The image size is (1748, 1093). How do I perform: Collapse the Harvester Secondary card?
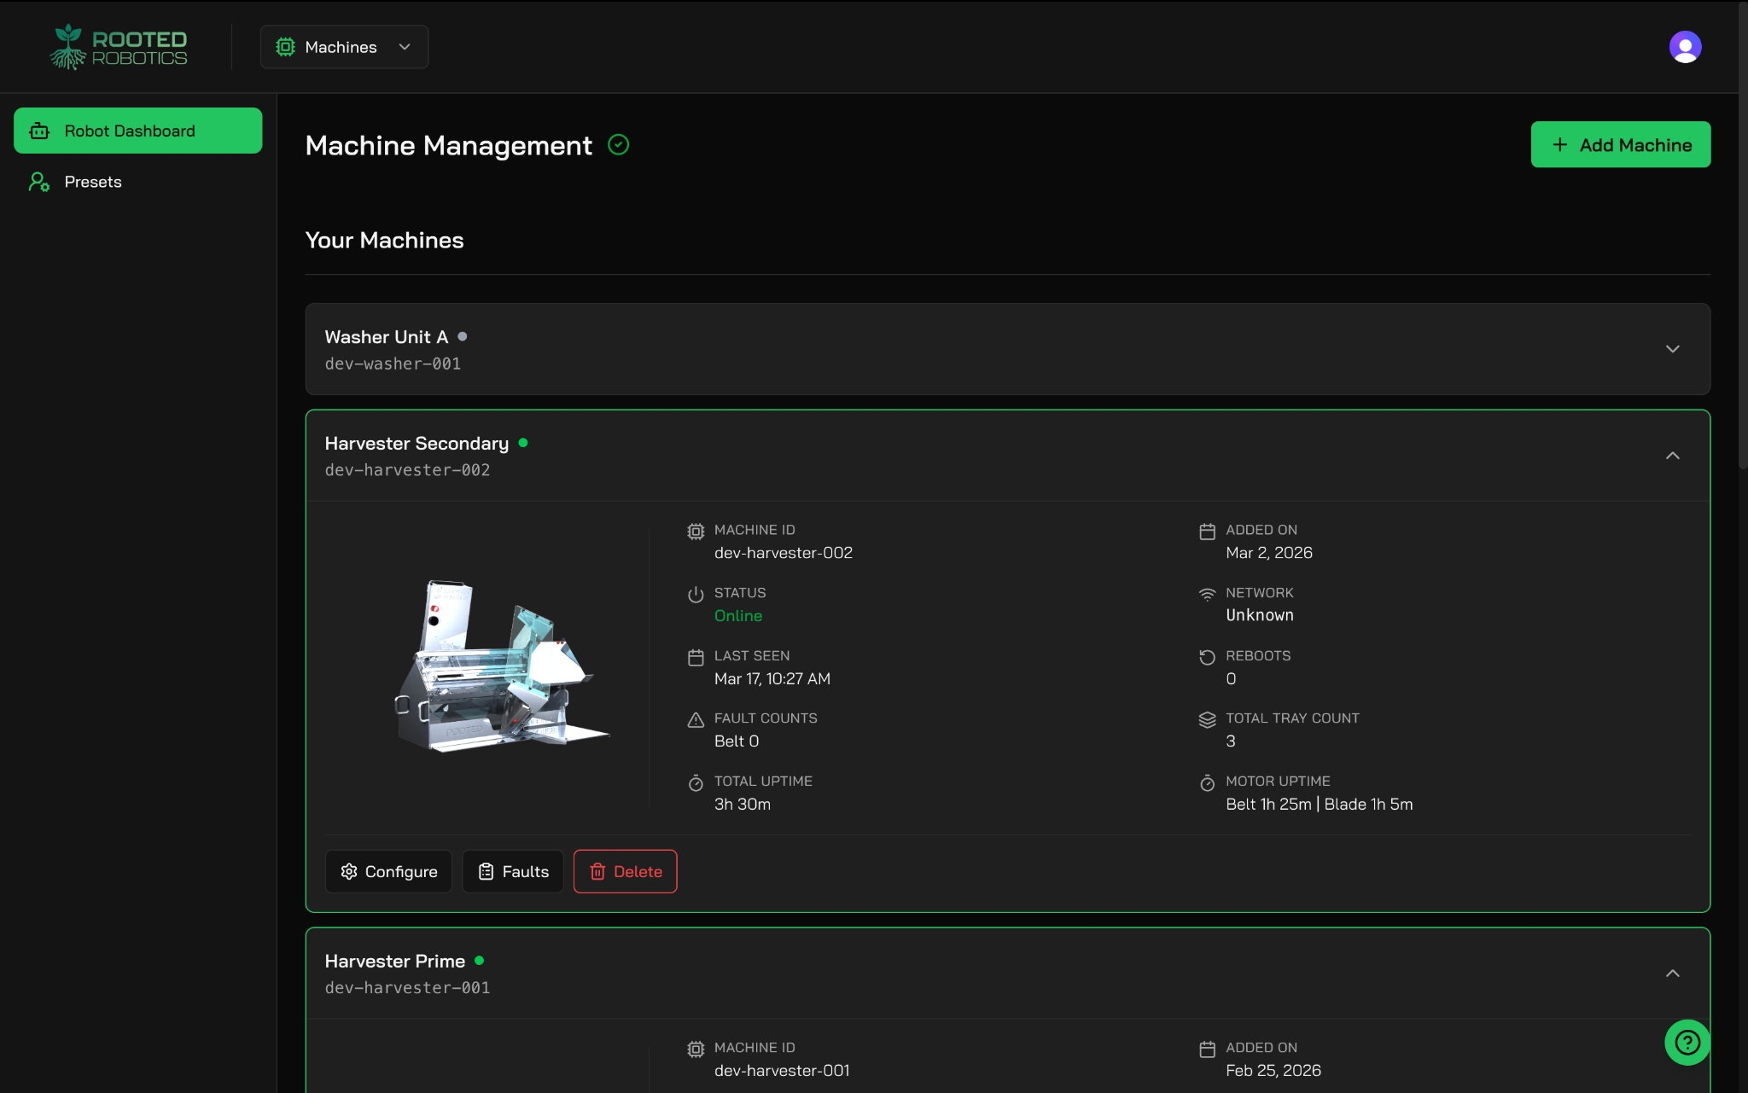click(1672, 456)
